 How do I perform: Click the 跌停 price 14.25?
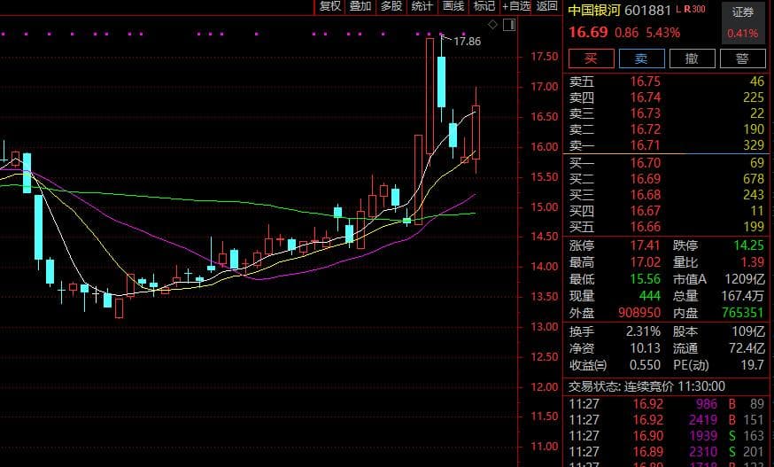click(748, 245)
